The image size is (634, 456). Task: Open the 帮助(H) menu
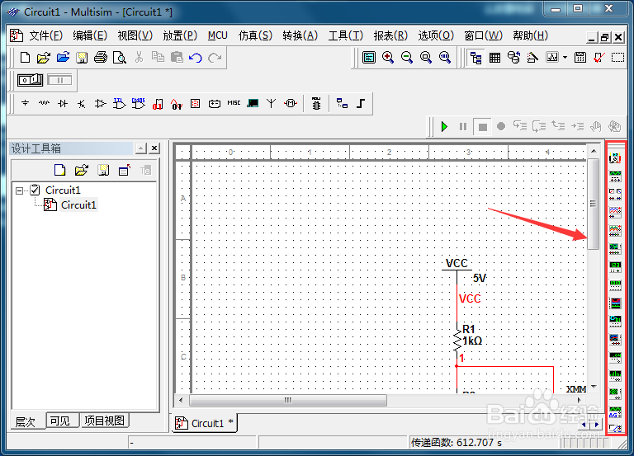(530, 36)
